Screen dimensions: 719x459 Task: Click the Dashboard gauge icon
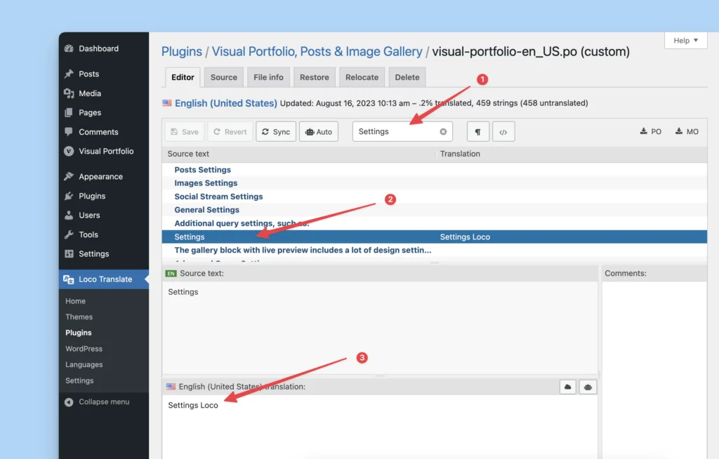point(69,48)
